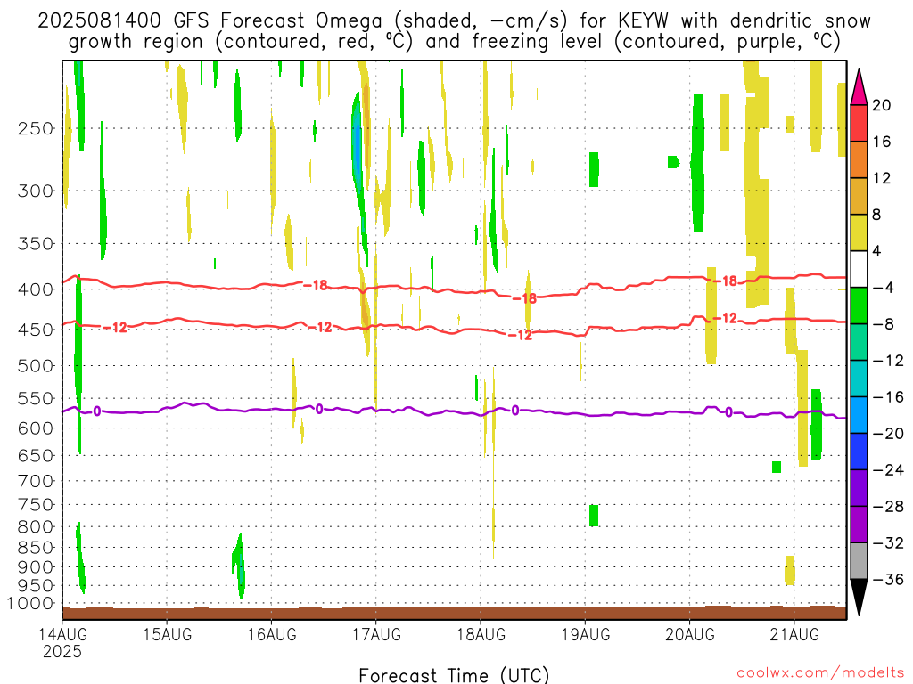Click the 15AUG time axis label

click(x=167, y=634)
